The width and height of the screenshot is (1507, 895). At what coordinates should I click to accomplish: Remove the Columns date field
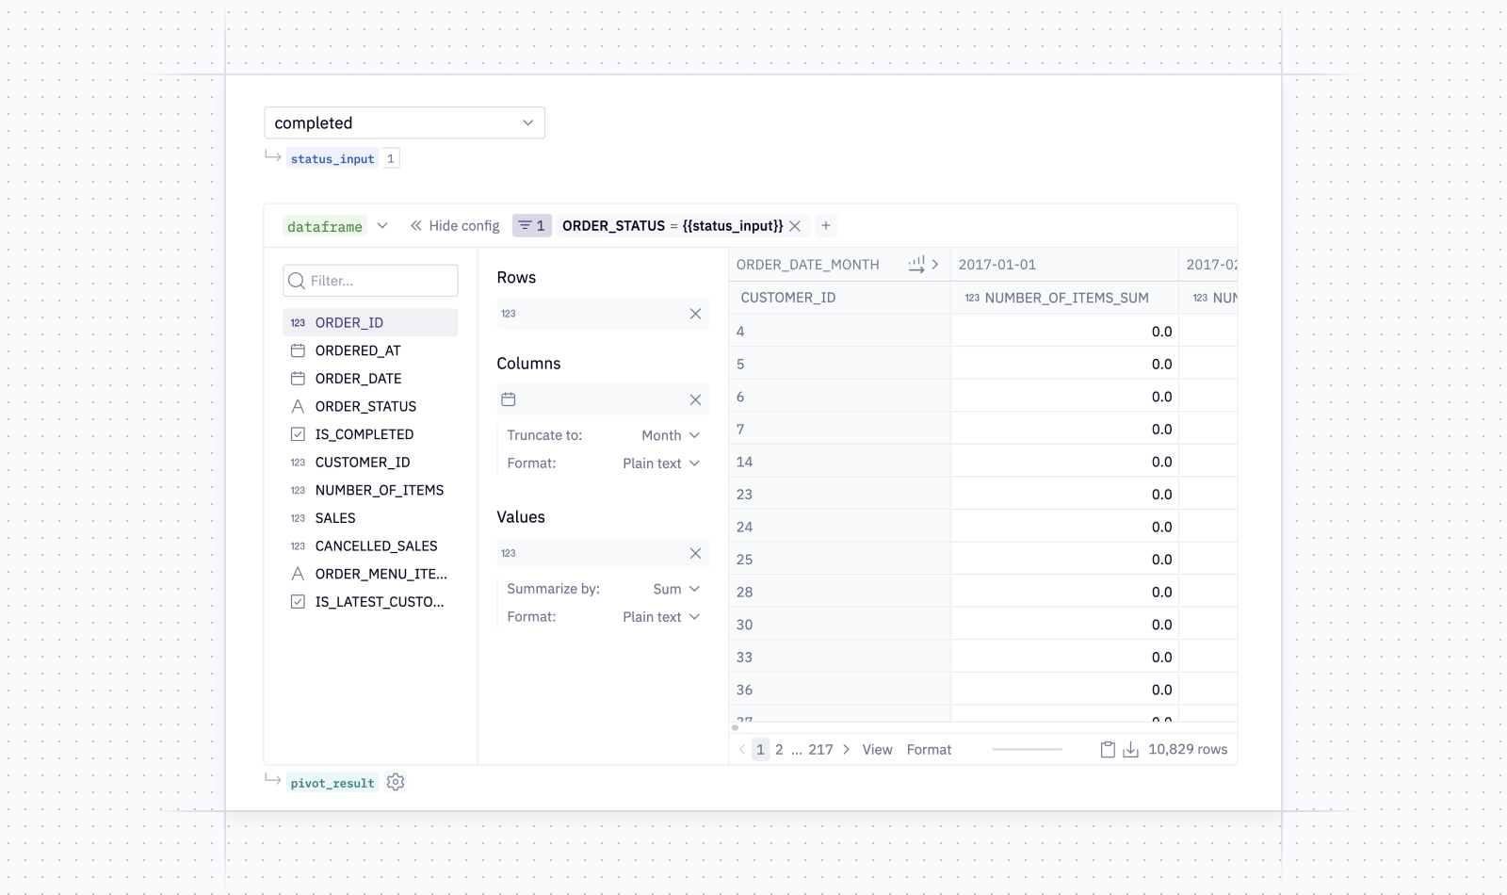[x=695, y=399]
